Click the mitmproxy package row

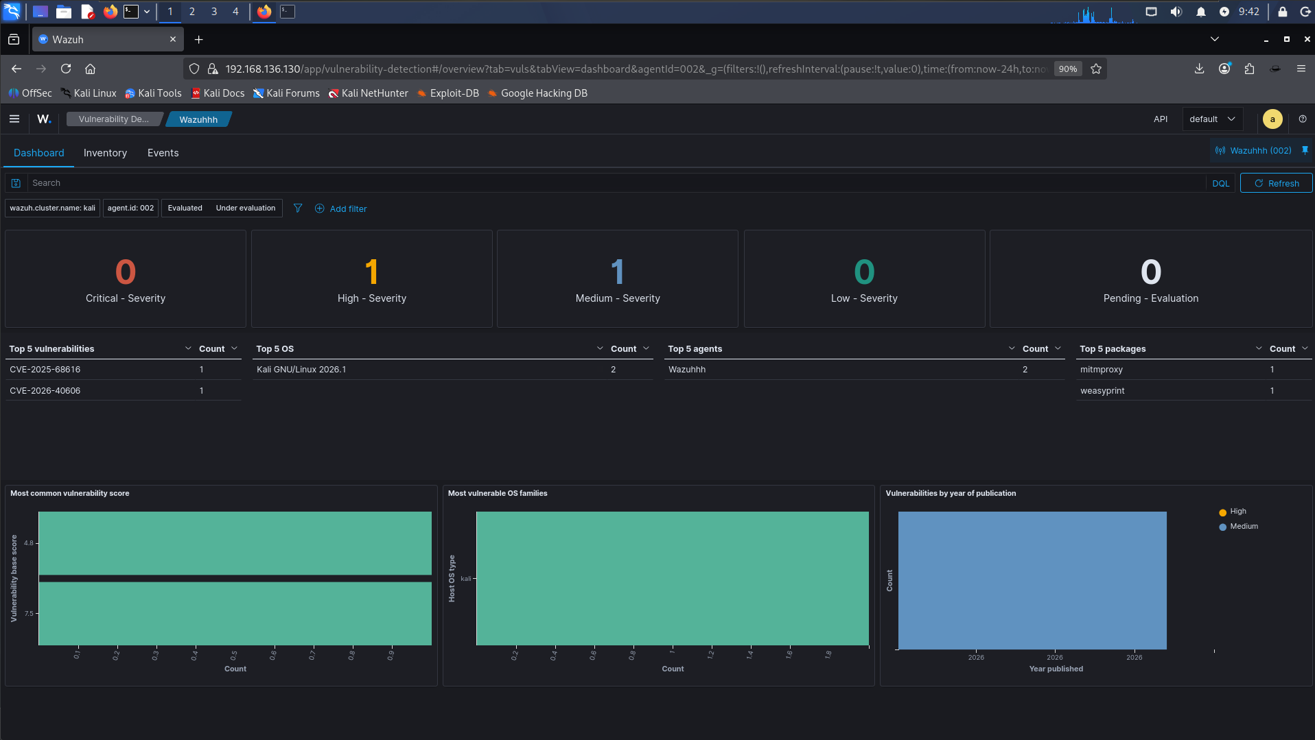[1102, 369]
